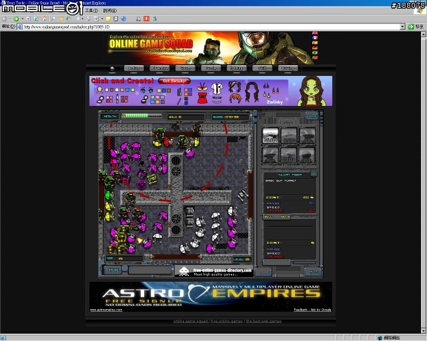Image resolution: width=427 pixels, height=341 pixels.
Task: Refresh the page with the Refresh icon
Action: 35,19
